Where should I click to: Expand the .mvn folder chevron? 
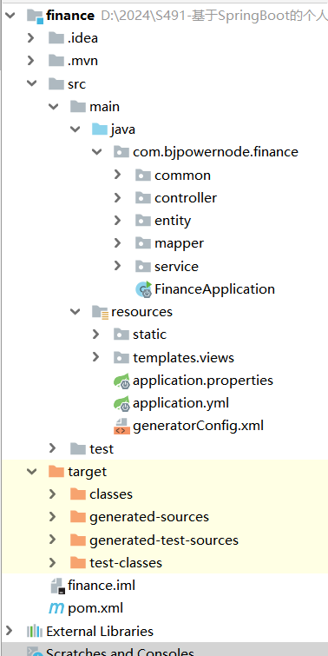(30, 61)
